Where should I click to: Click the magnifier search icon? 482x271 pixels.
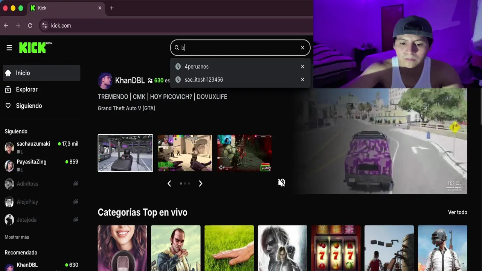[177, 47]
